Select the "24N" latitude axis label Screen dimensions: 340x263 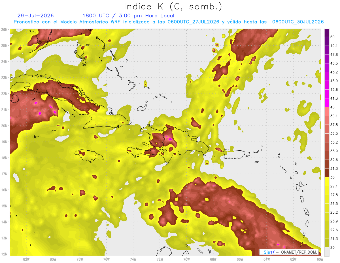click(x=4, y=61)
